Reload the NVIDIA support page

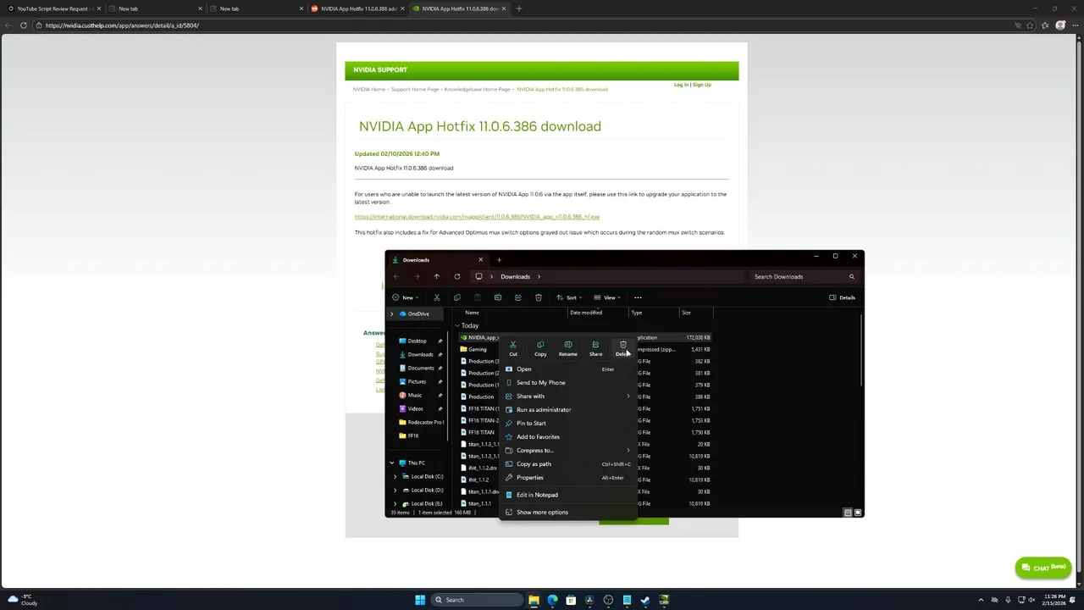pyautogui.click(x=23, y=25)
